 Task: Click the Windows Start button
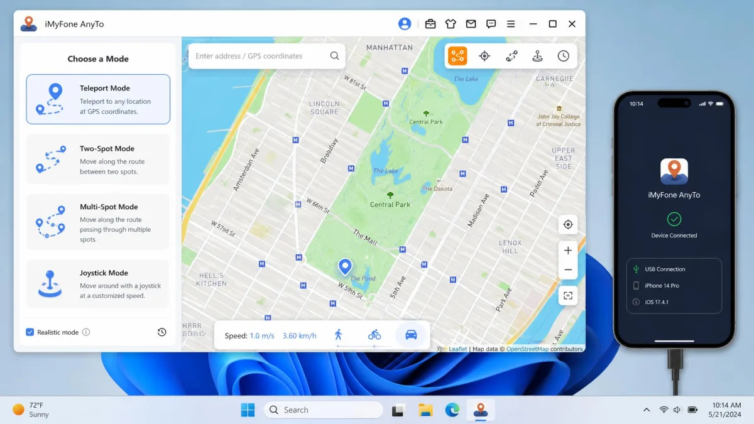(248, 410)
